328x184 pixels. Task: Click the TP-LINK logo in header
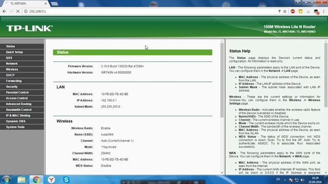[x=30, y=29]
